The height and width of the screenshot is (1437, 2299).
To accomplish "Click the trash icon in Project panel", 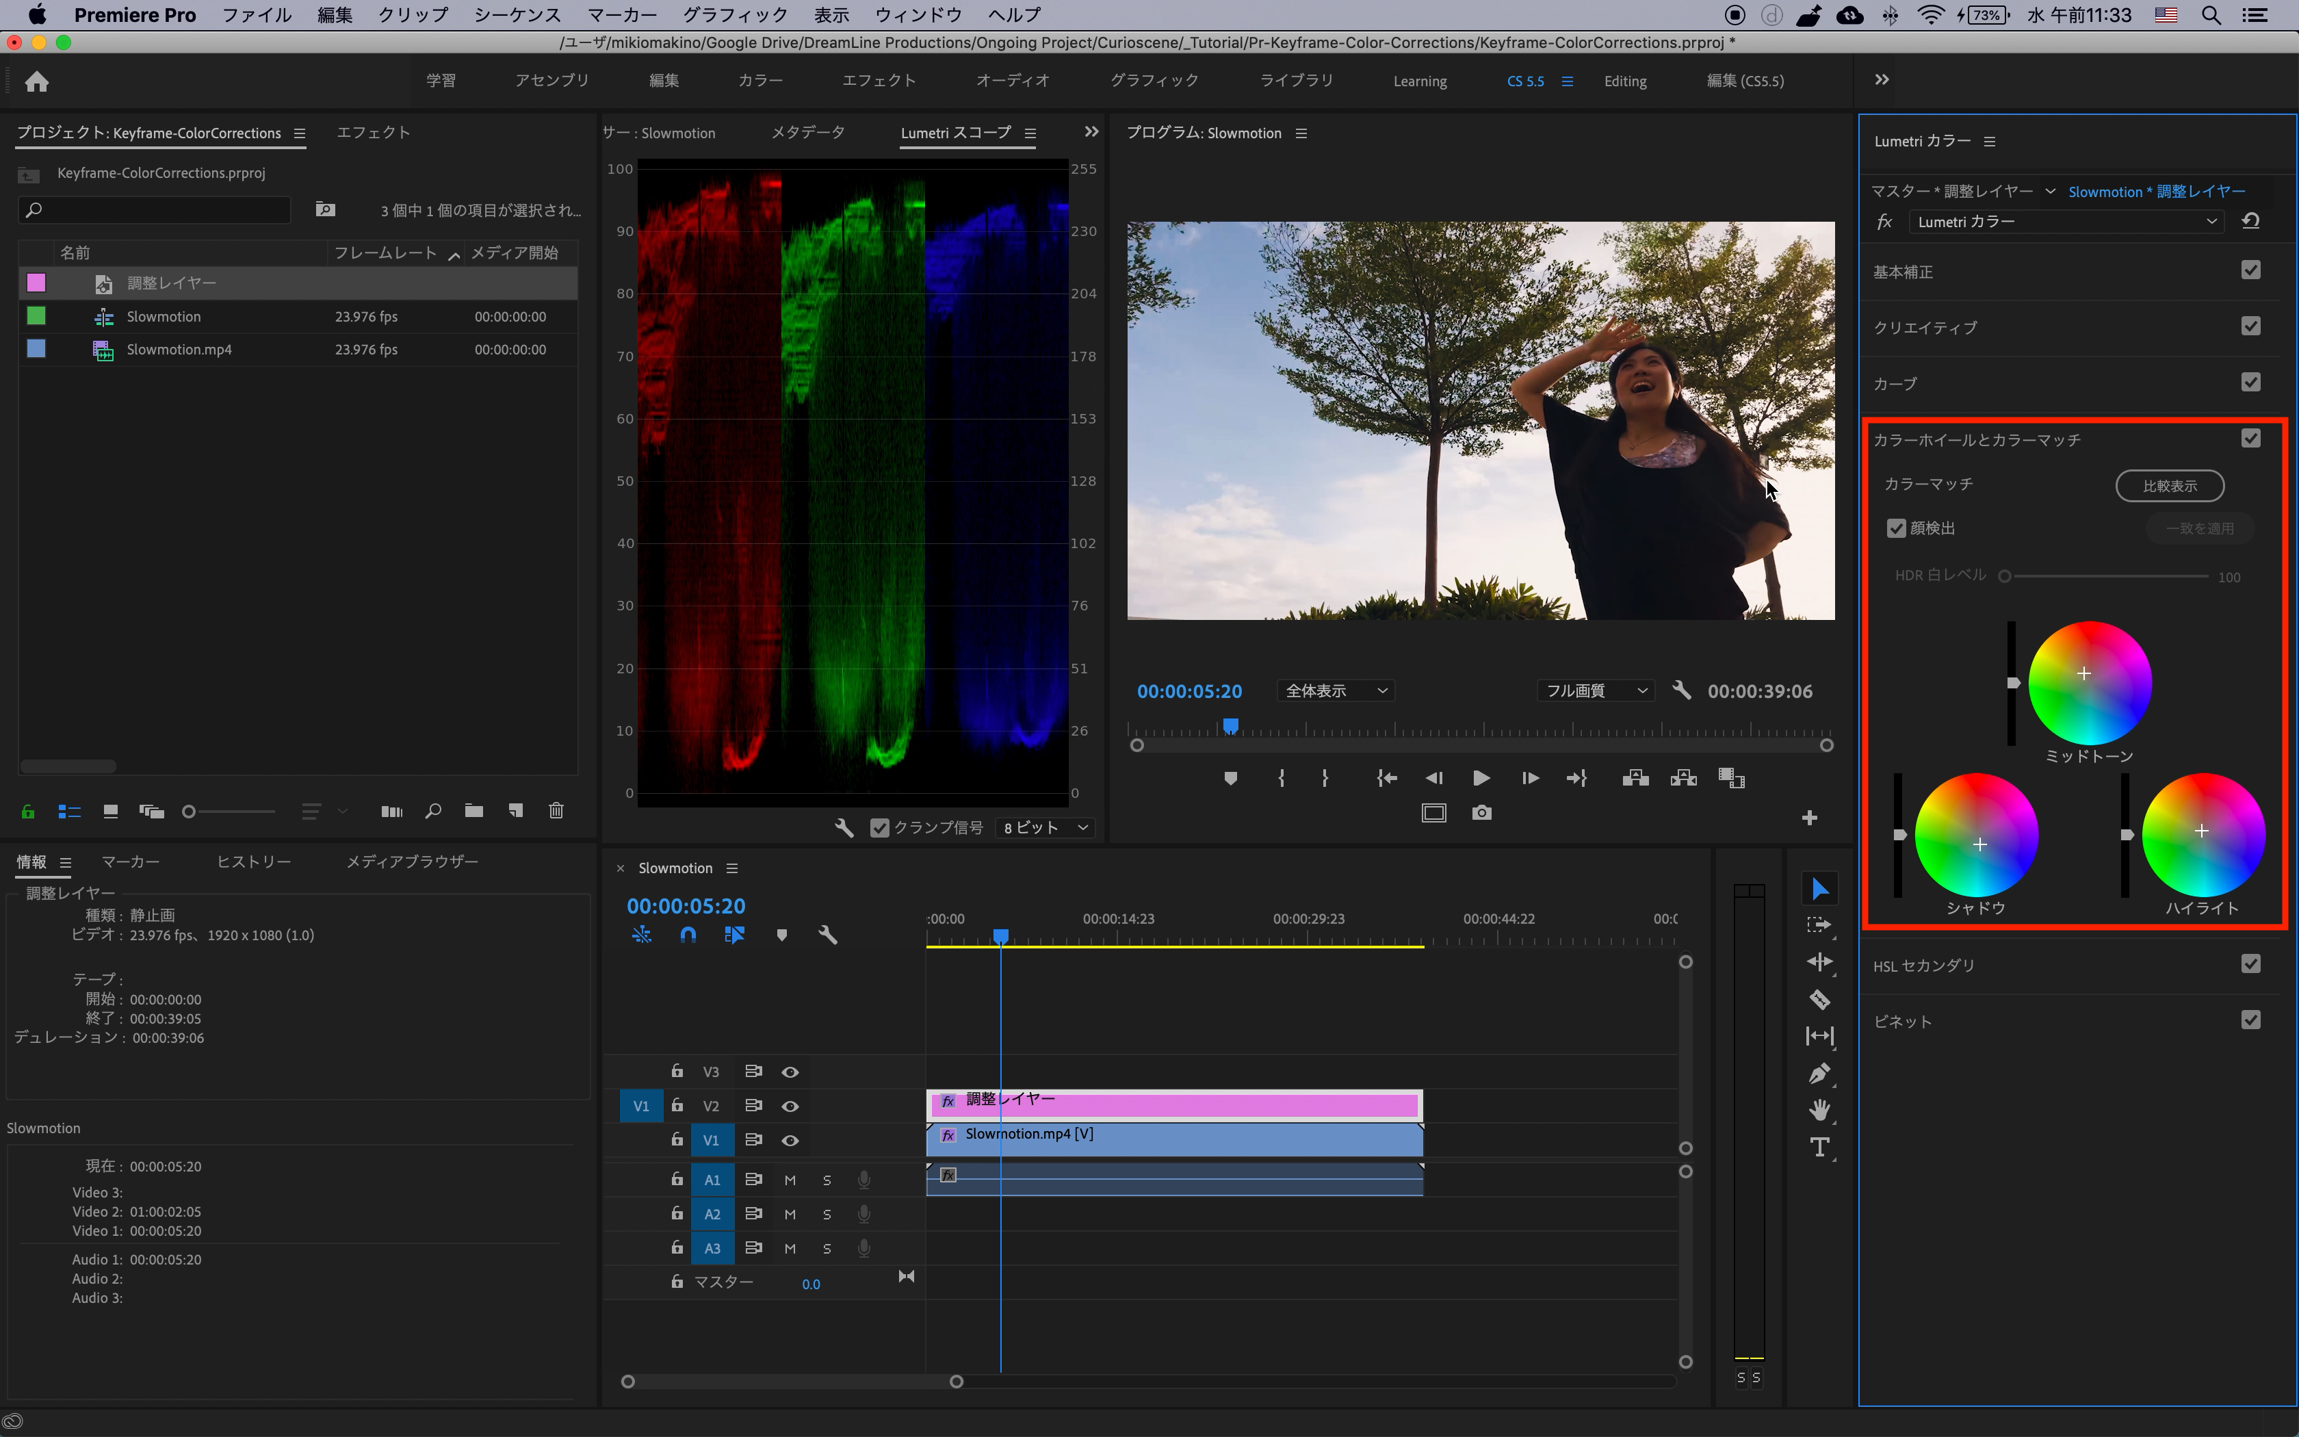I will tap(556, 811).
